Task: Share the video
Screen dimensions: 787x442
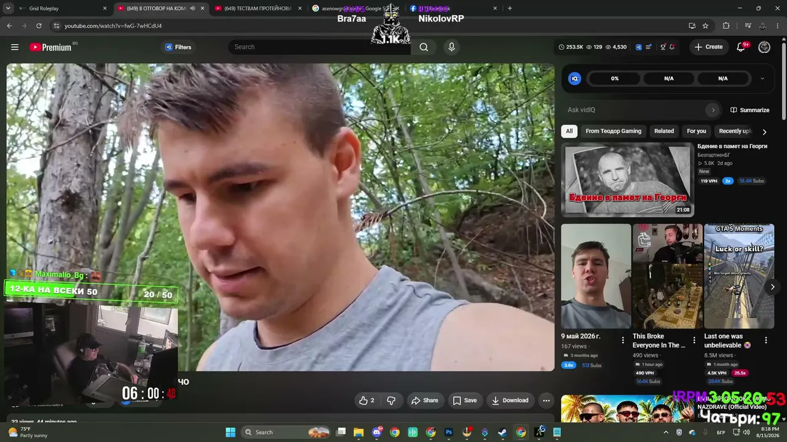Action: tap(425, 400)
